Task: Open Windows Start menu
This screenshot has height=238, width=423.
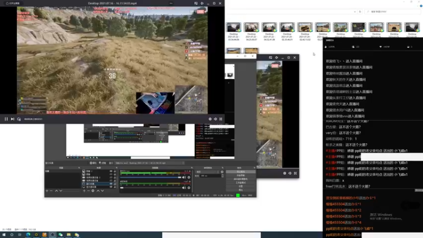Action: click(4, 235)
